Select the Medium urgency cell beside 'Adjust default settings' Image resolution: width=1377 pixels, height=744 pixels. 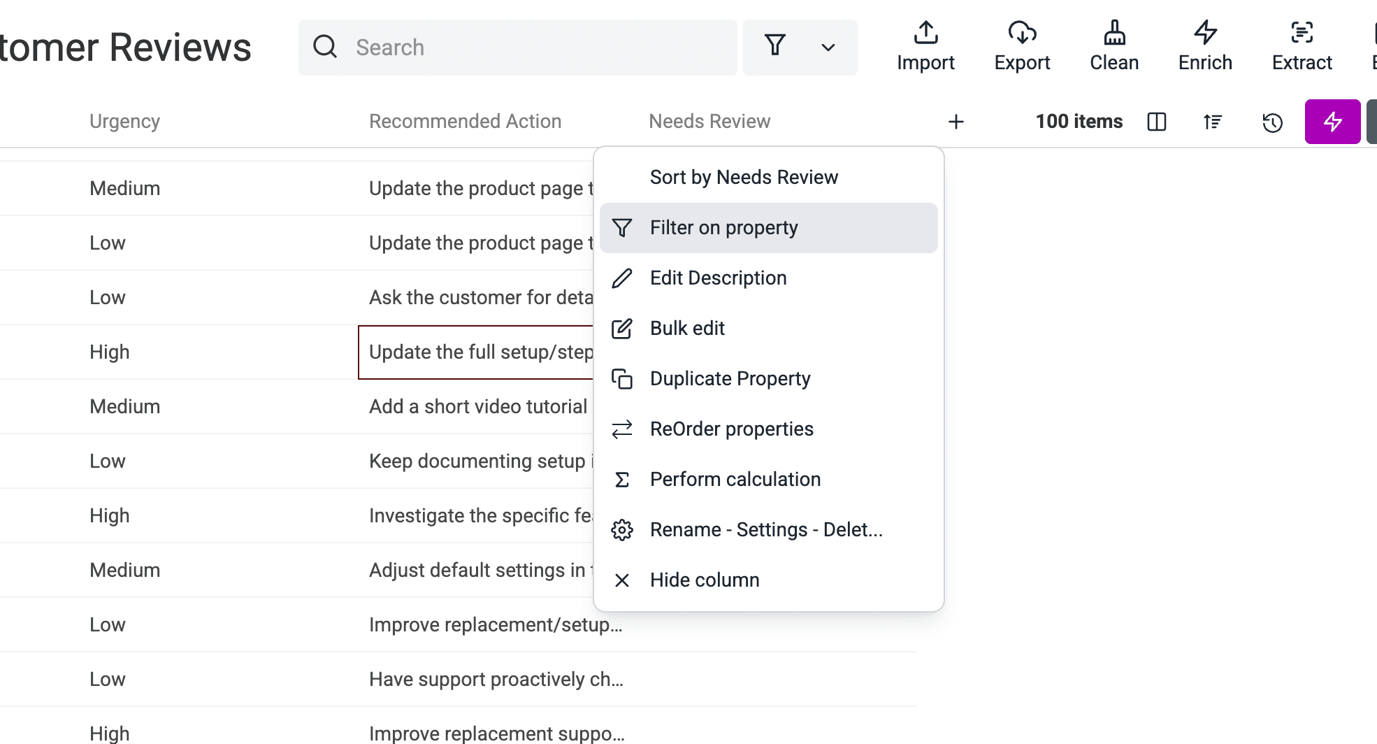click(x=125, y=571)
